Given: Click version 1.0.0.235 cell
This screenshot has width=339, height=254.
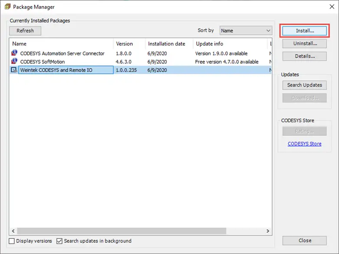Looking at the screenshot, I should [126, 70].
